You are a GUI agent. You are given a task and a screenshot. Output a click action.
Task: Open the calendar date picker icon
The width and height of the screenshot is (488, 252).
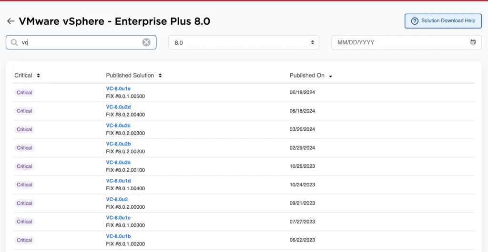click(473, 42)
